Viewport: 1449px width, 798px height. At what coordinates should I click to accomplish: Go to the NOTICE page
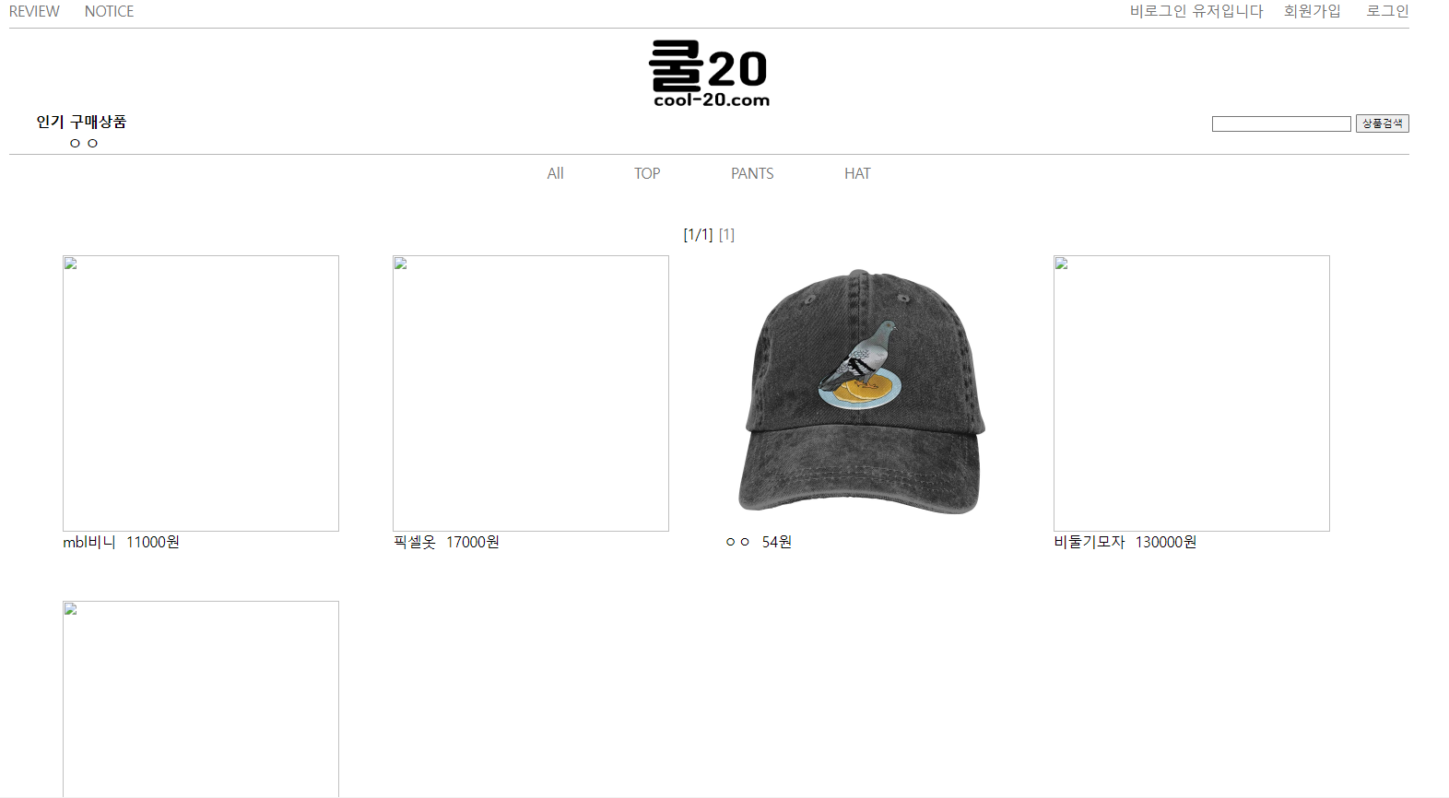(x=109, y=11)
